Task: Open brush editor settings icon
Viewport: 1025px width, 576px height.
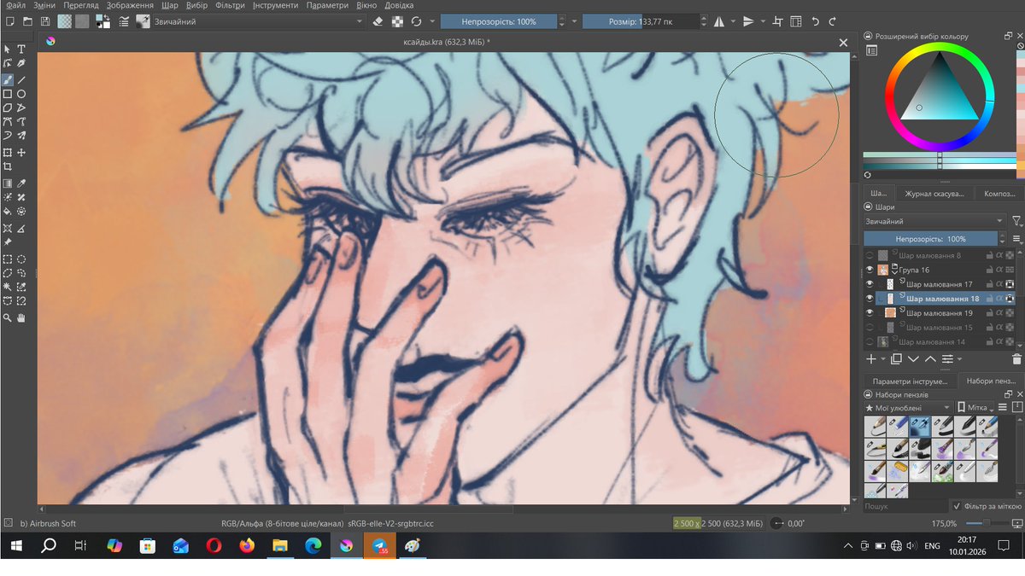Action: [x=125, y=21]
